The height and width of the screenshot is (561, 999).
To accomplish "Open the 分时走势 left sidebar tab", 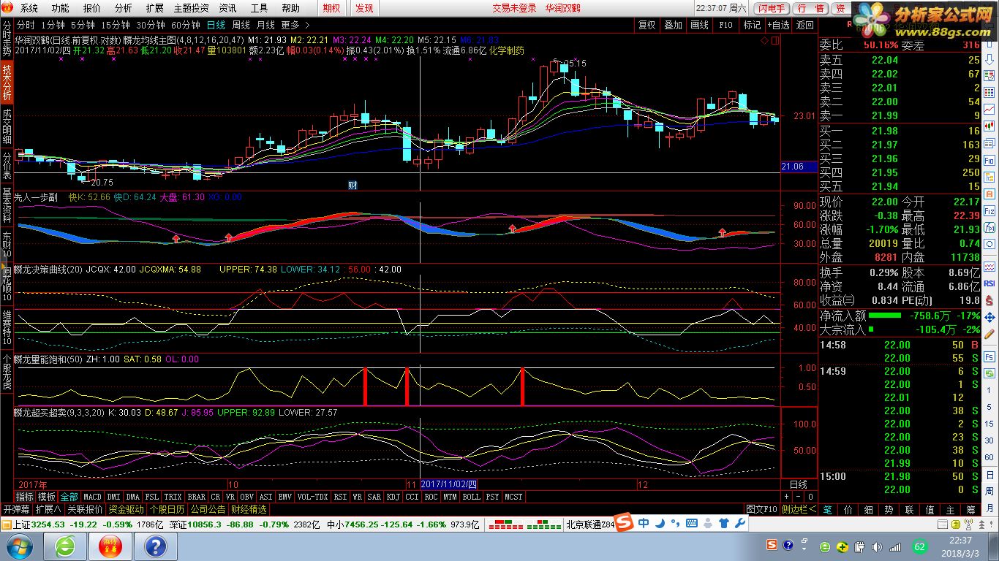I will (x=7, y=40).
